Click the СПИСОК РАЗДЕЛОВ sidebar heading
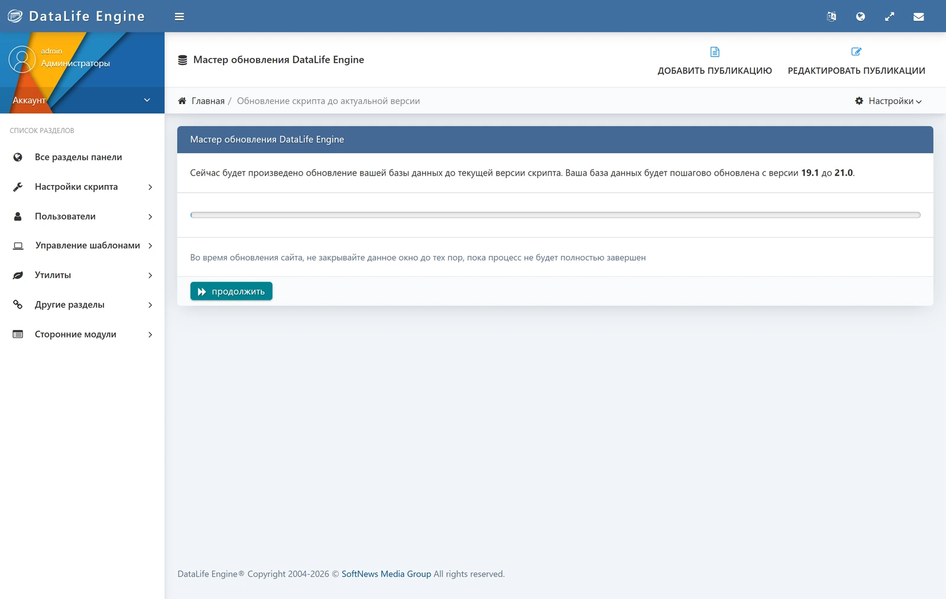The width and height of the screenshot is (946, 599). pyautogui.click(x=42, y=131)
